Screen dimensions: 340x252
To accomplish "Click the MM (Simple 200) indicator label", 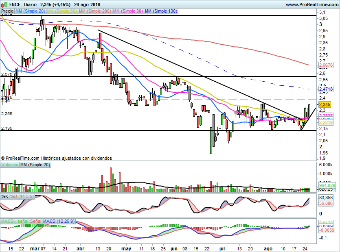I will 95,11.
